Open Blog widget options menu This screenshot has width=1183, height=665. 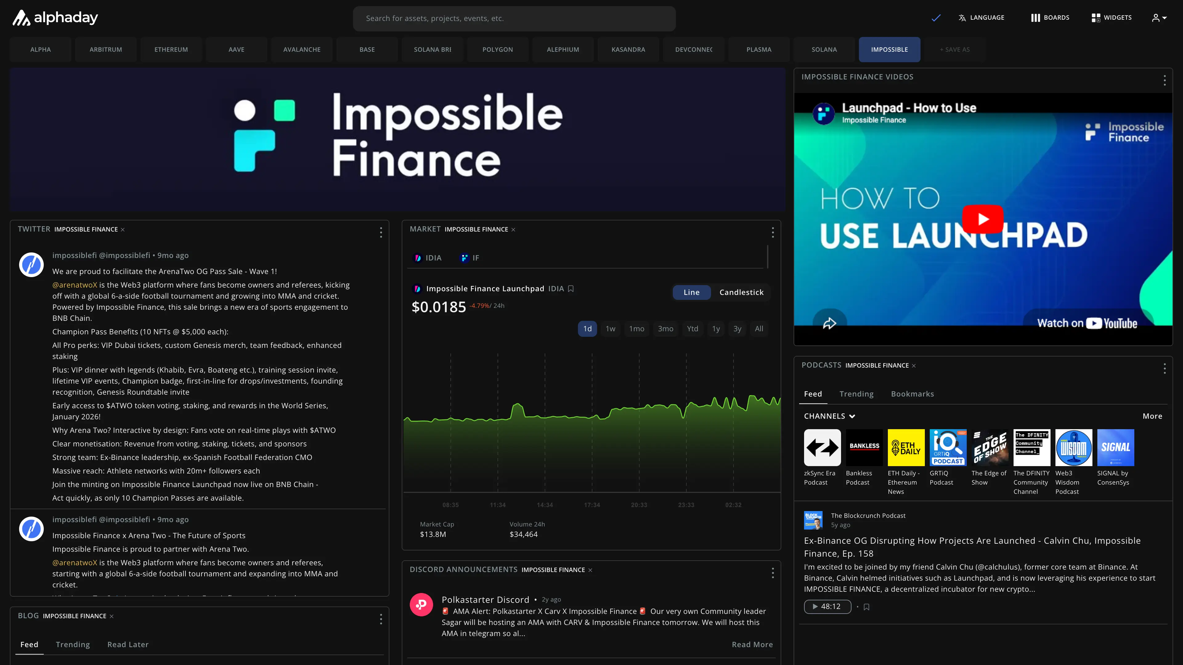coord(381,619)
